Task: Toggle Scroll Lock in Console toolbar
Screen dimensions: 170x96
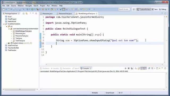Action: 139,68
